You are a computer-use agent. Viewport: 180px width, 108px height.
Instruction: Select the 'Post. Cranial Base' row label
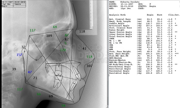coord(120,28)
